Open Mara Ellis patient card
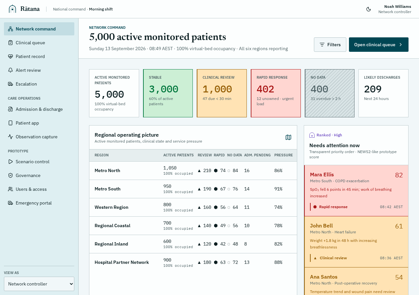The width and height of the screenshot is (419, 295). point(356,190)
